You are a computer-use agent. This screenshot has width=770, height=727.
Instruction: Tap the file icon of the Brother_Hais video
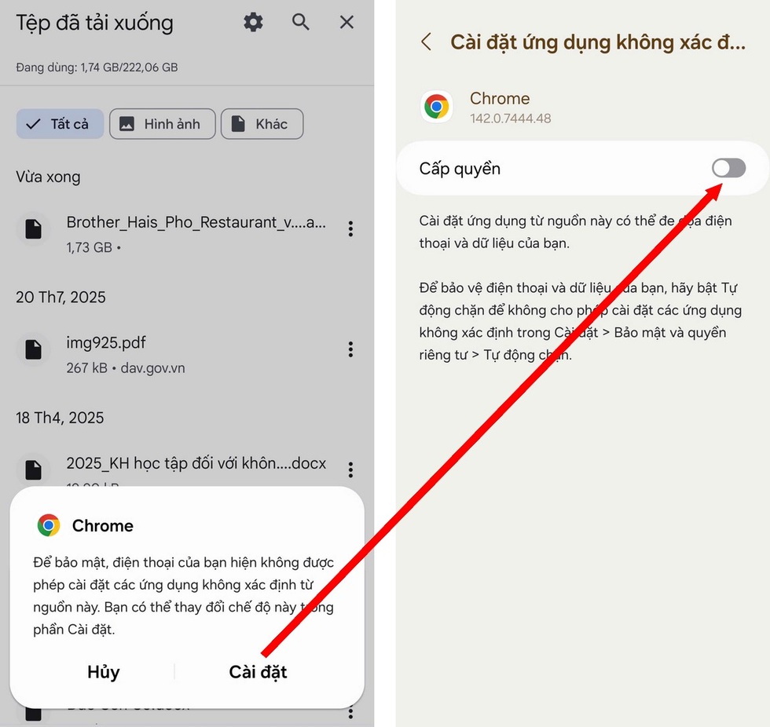(x=33, y=228)
